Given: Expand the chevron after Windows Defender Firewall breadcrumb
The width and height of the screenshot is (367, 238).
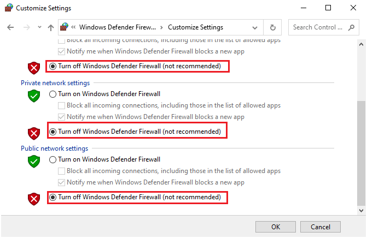Looking at the screenshot, I should point(161,27).
